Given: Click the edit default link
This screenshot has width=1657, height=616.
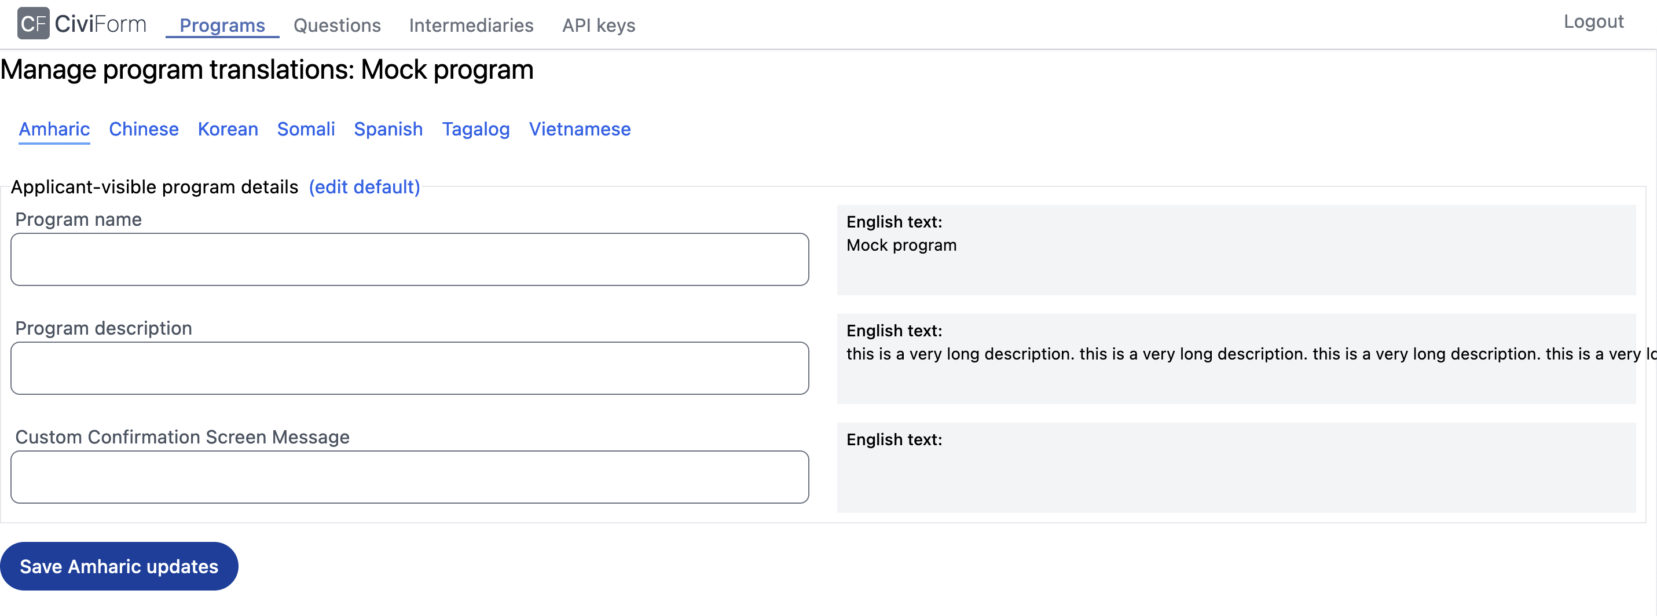Looking at the screenshot, I should [x=364, y=187].
